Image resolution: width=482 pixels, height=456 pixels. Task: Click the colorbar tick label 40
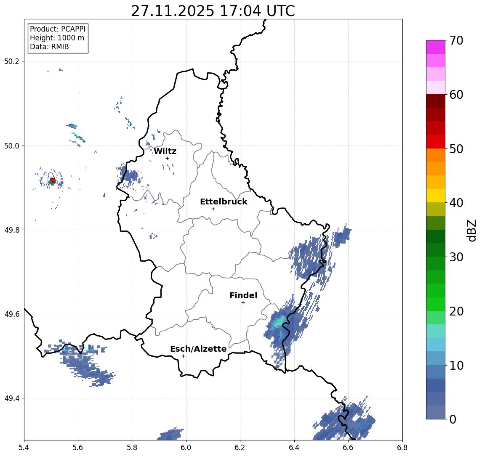point(456,203)
